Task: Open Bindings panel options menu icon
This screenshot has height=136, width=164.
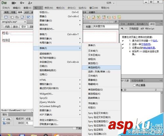Action: click(x=161, y=24)
